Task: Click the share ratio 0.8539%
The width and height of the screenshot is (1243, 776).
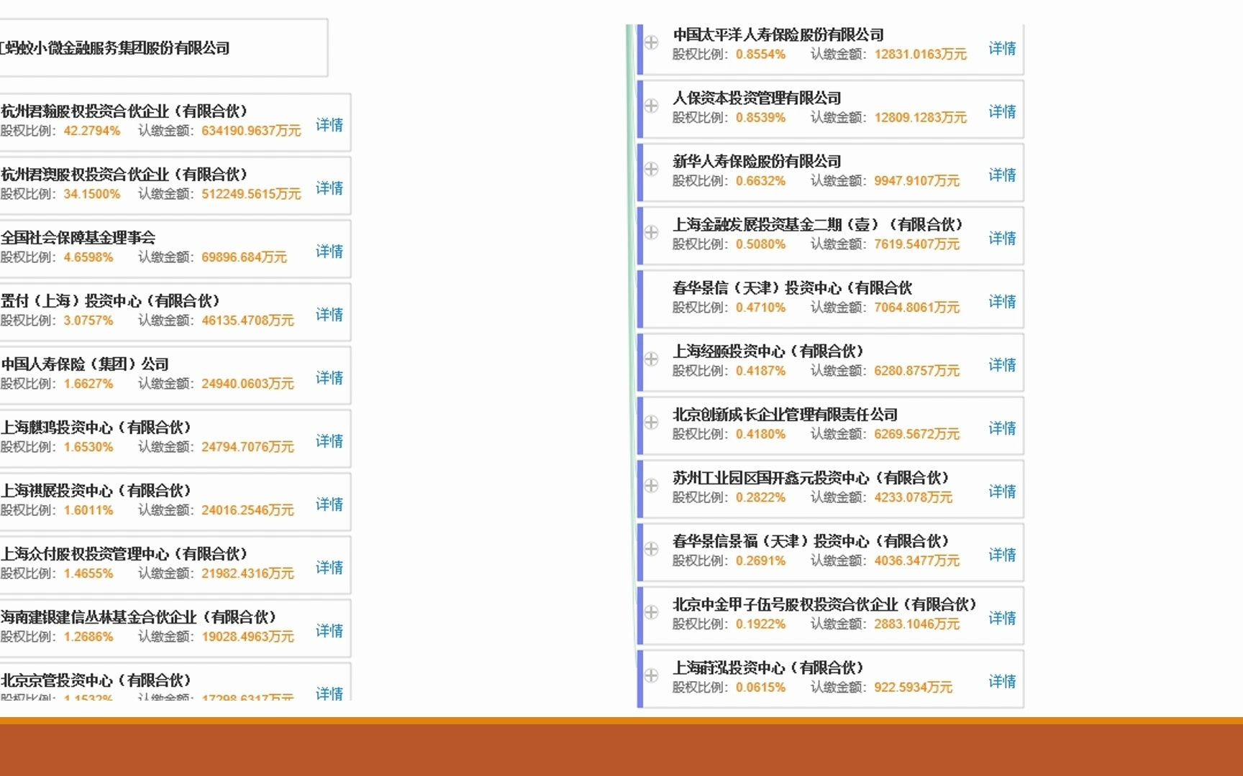Action: [760, 118]
